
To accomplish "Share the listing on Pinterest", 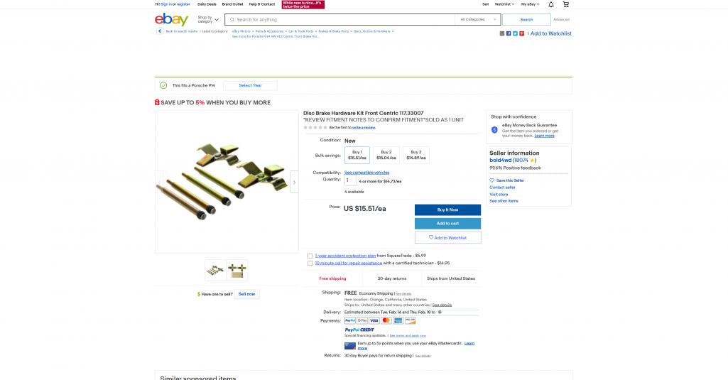I will point(521,33).
